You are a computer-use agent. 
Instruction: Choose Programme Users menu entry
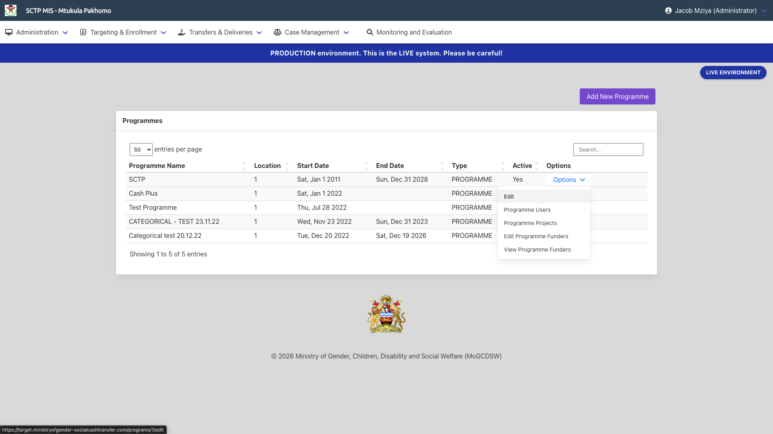tap(544, 210)
